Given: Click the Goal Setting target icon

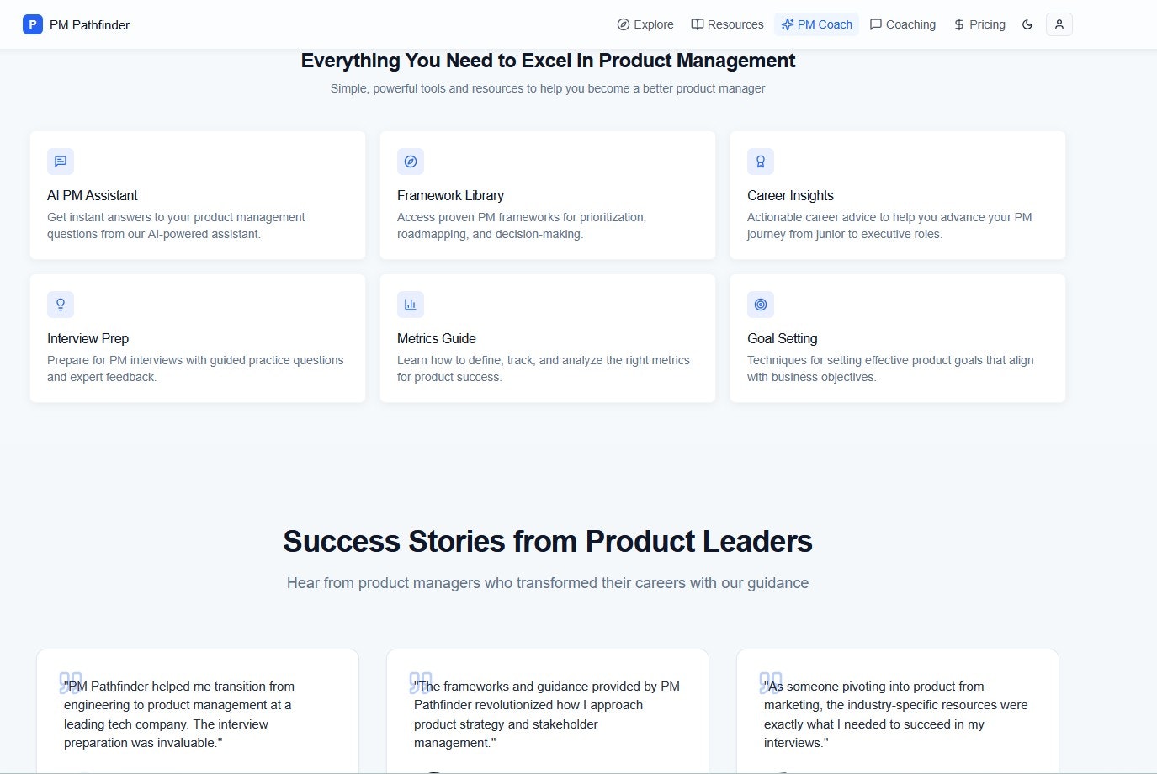Looking at the screenshot, I should coord(761,305).
